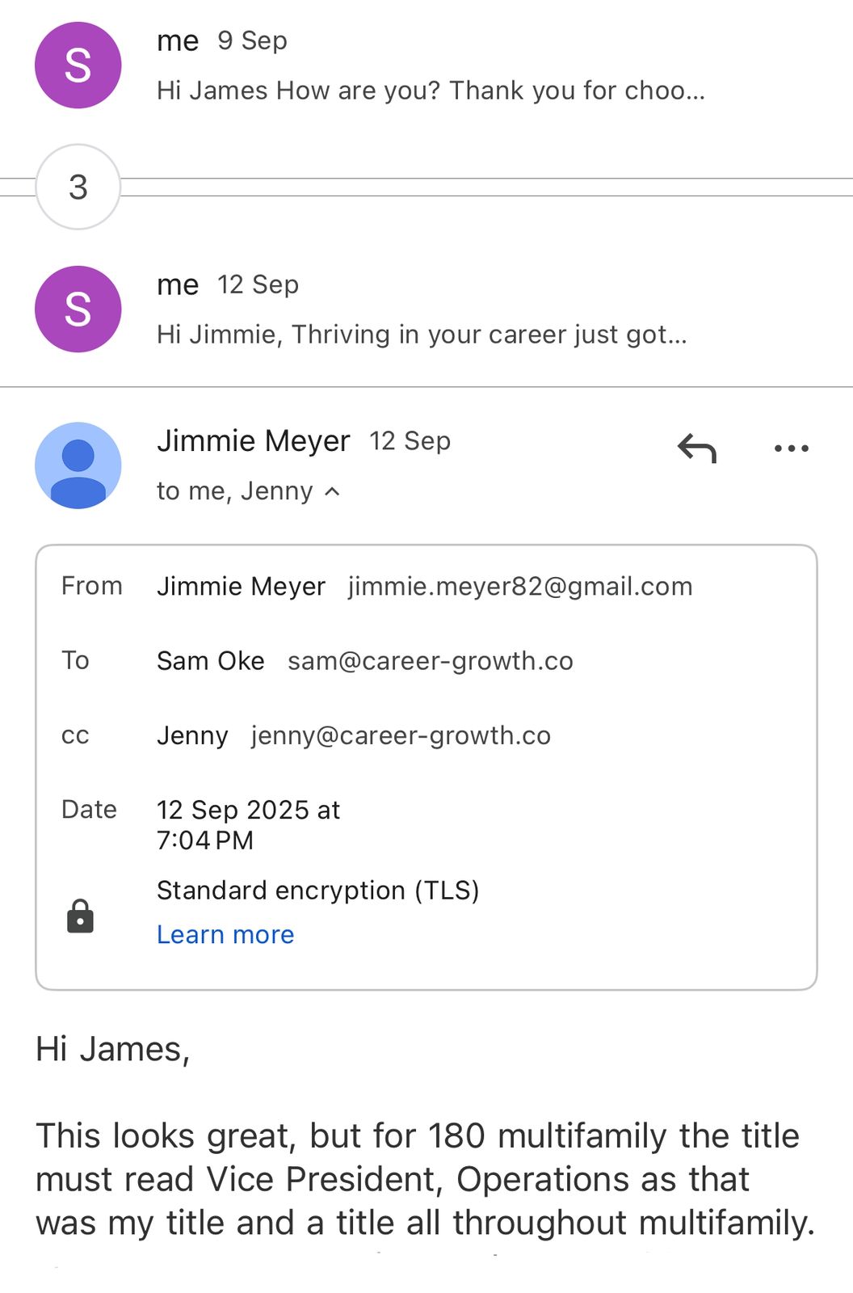Image resolution: width=853 pixels, height=1293 pixels.
Task: Tap the purple S avatar on 9 Sep email
Action: pos(78,65)
